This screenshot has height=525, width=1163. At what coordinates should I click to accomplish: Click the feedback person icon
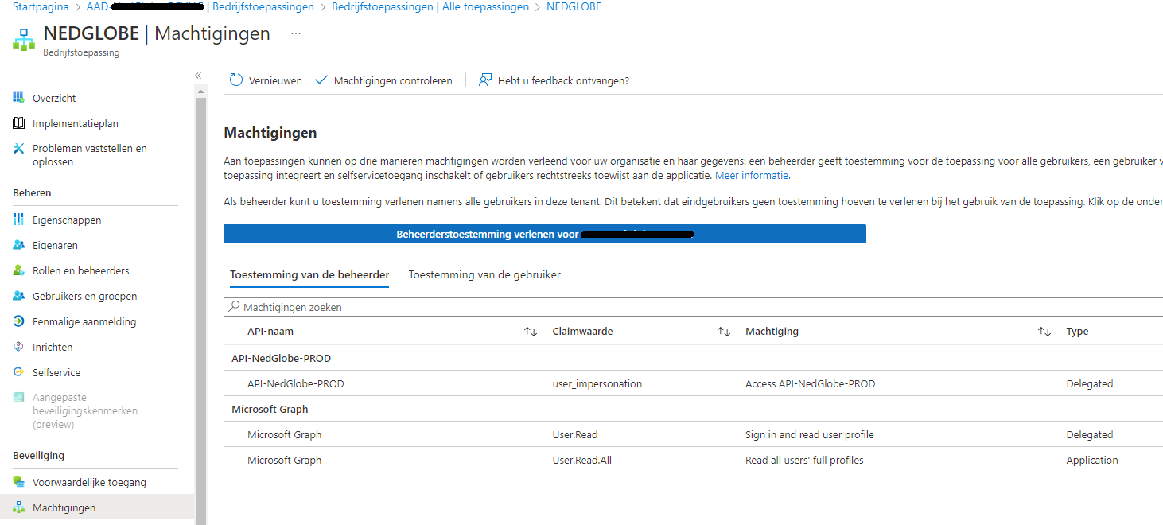pyautogui.click(x=485, y=80)
